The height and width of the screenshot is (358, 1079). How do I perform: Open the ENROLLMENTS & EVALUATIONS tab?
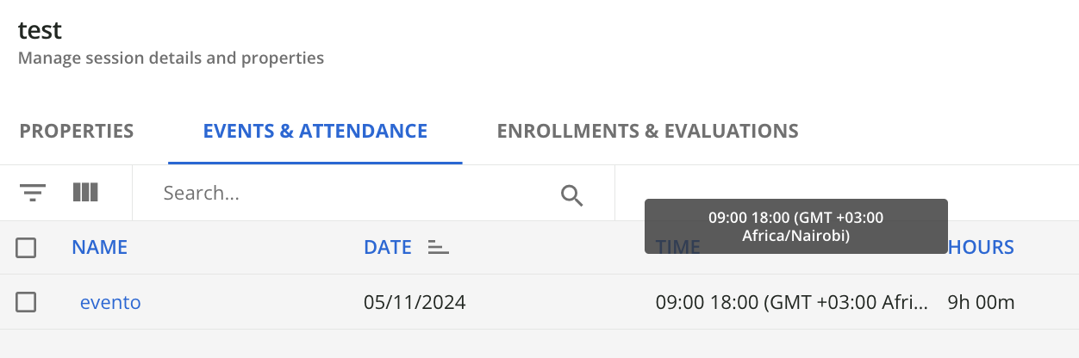tap(648, 131)
